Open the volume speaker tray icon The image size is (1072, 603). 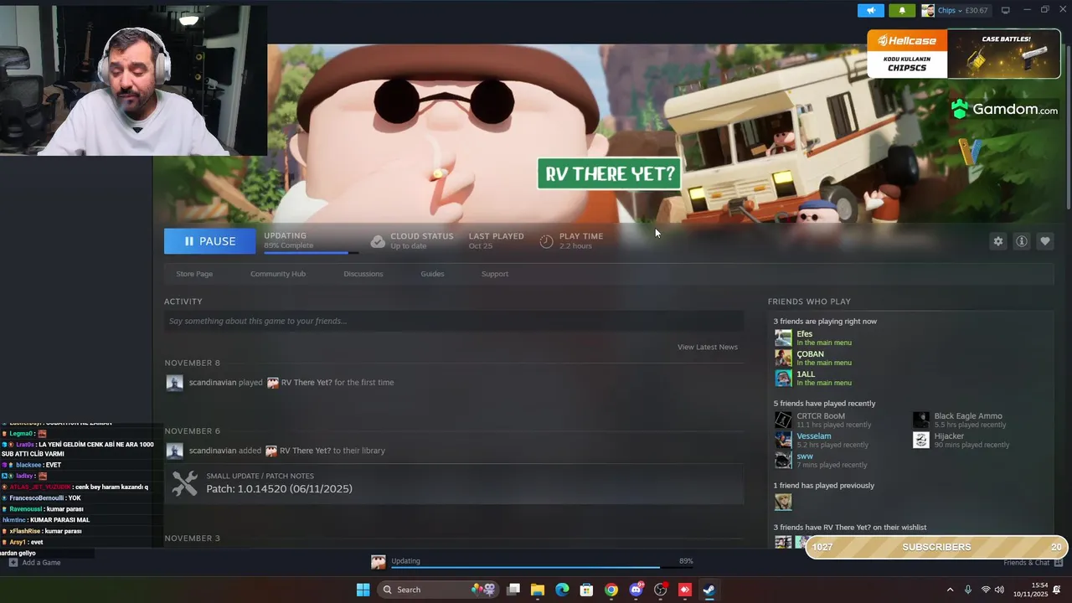click(999, 590)
